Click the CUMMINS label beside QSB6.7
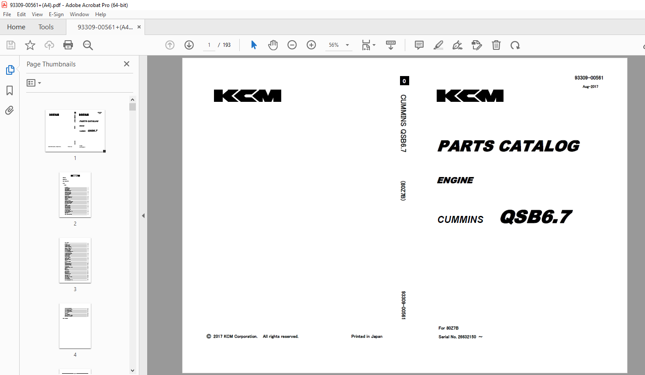Viewport: 645px width, 375px height. click(460, 219)
